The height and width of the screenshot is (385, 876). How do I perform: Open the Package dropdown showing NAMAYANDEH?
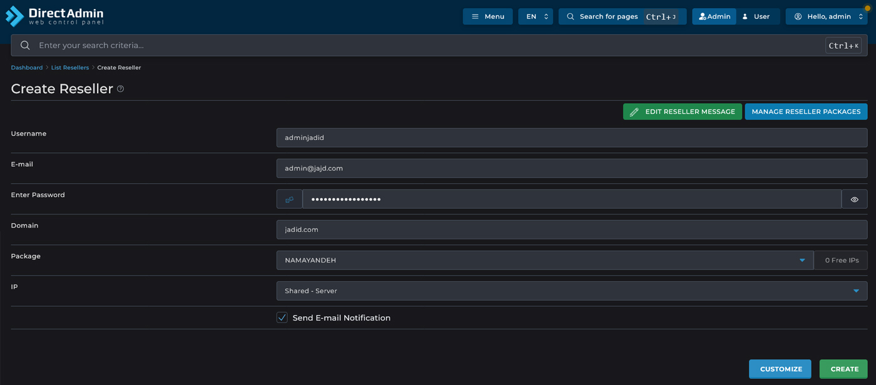(544, 261)
